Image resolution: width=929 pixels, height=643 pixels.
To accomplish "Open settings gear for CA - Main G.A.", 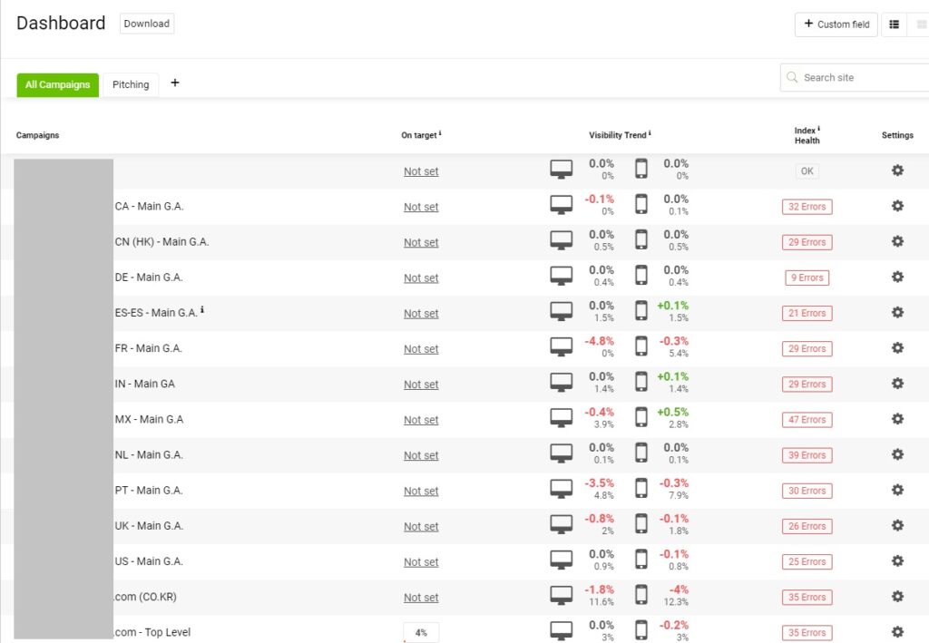I will [x=897, y=206].
